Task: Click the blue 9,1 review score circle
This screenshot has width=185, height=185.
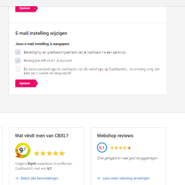Action: (102, 148)
